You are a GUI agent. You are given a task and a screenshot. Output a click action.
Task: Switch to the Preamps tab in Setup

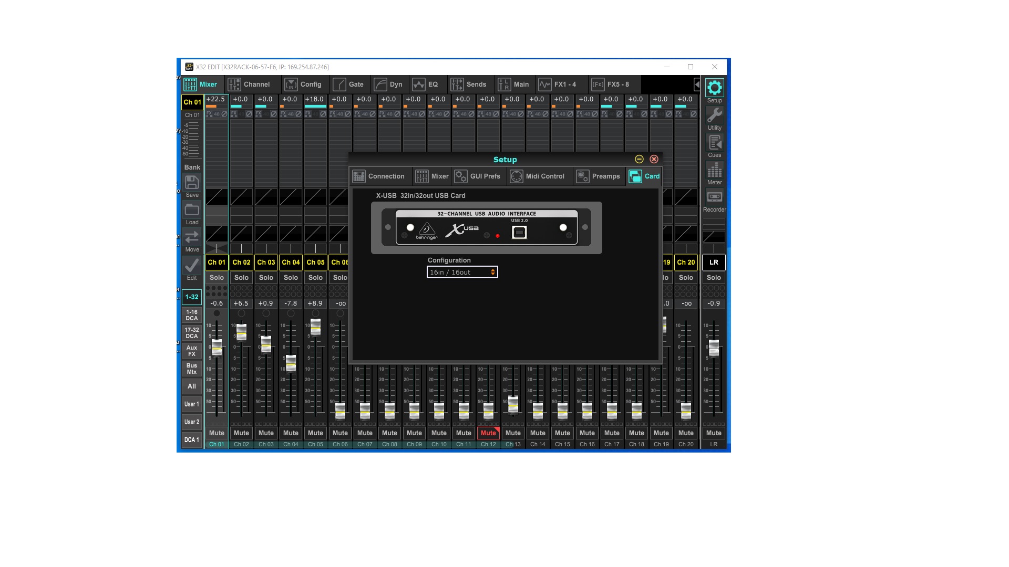click(x=599, y=176)
